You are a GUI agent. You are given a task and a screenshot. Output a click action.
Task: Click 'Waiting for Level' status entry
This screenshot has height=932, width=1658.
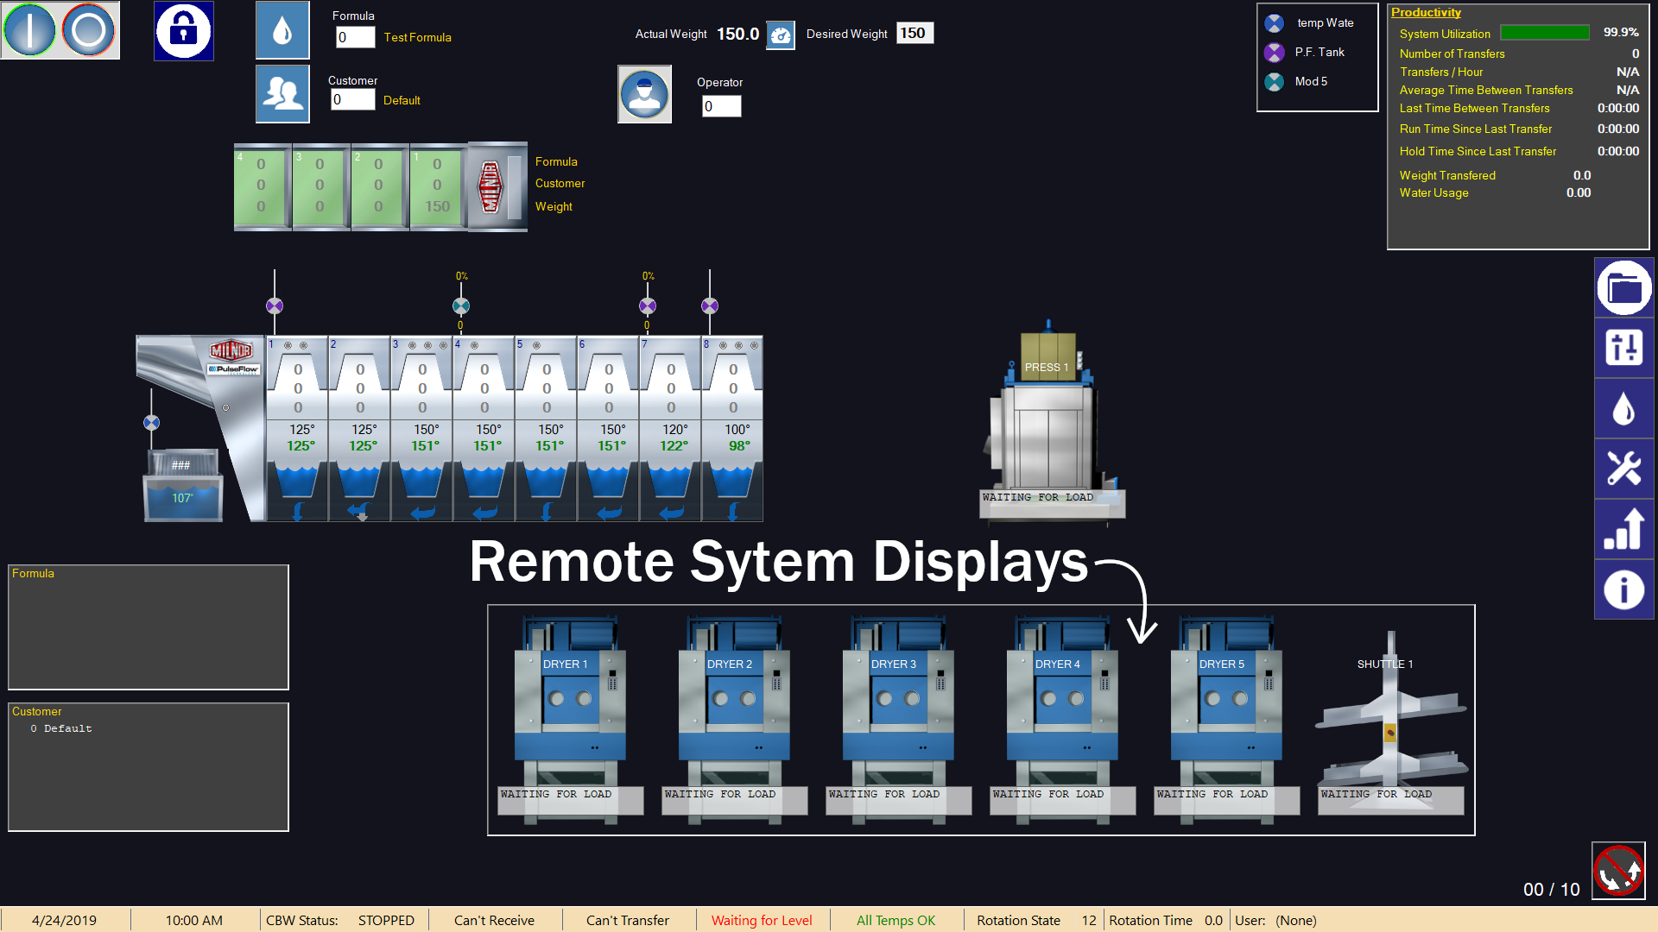[x=762, y=921]
